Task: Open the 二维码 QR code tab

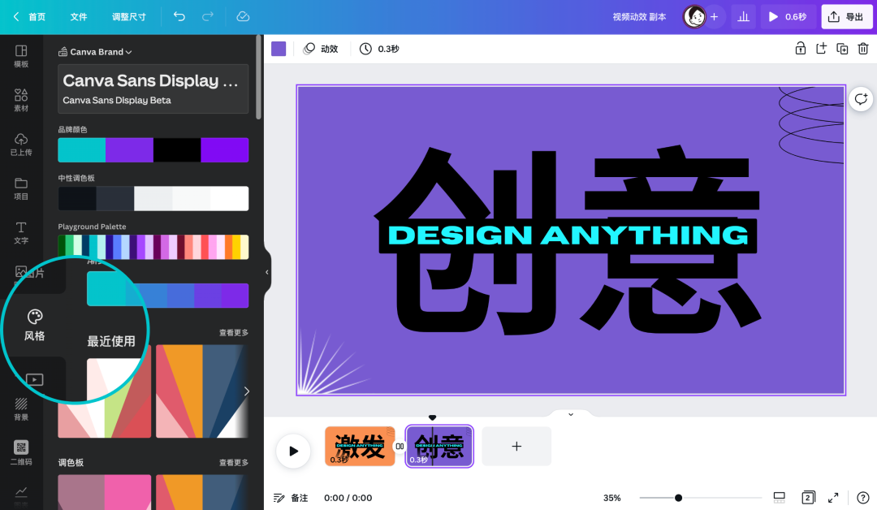Action: point(21,453)
